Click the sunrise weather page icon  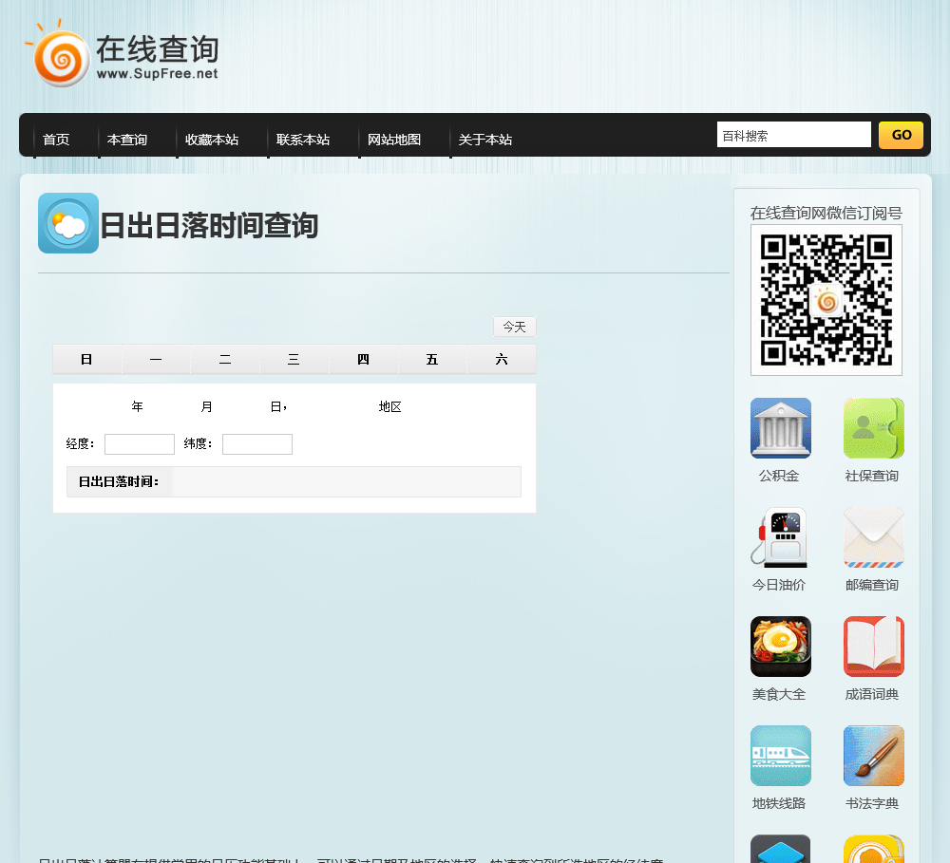pos(68,223)
